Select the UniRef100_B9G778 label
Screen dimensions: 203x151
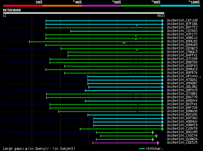[182, 97]
